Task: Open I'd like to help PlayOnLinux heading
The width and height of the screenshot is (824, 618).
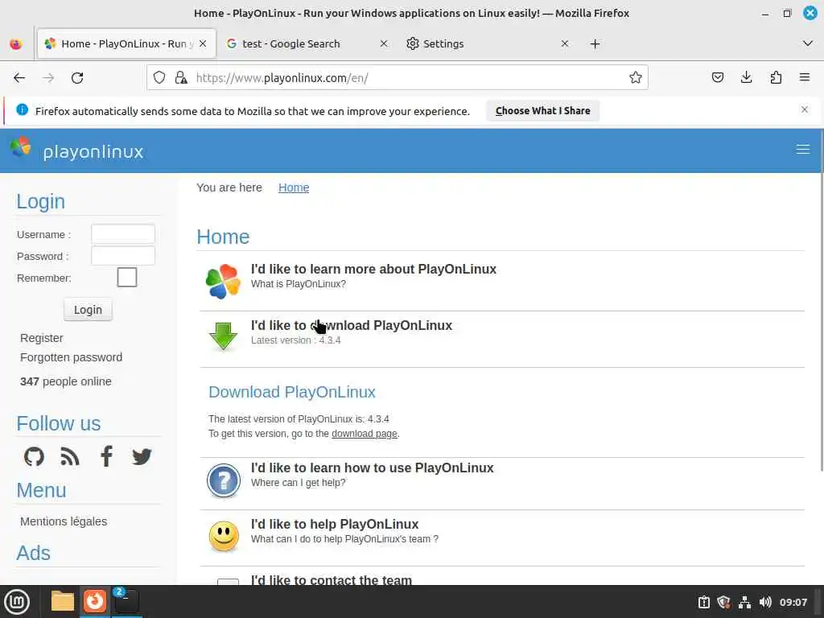Action: 335,524
